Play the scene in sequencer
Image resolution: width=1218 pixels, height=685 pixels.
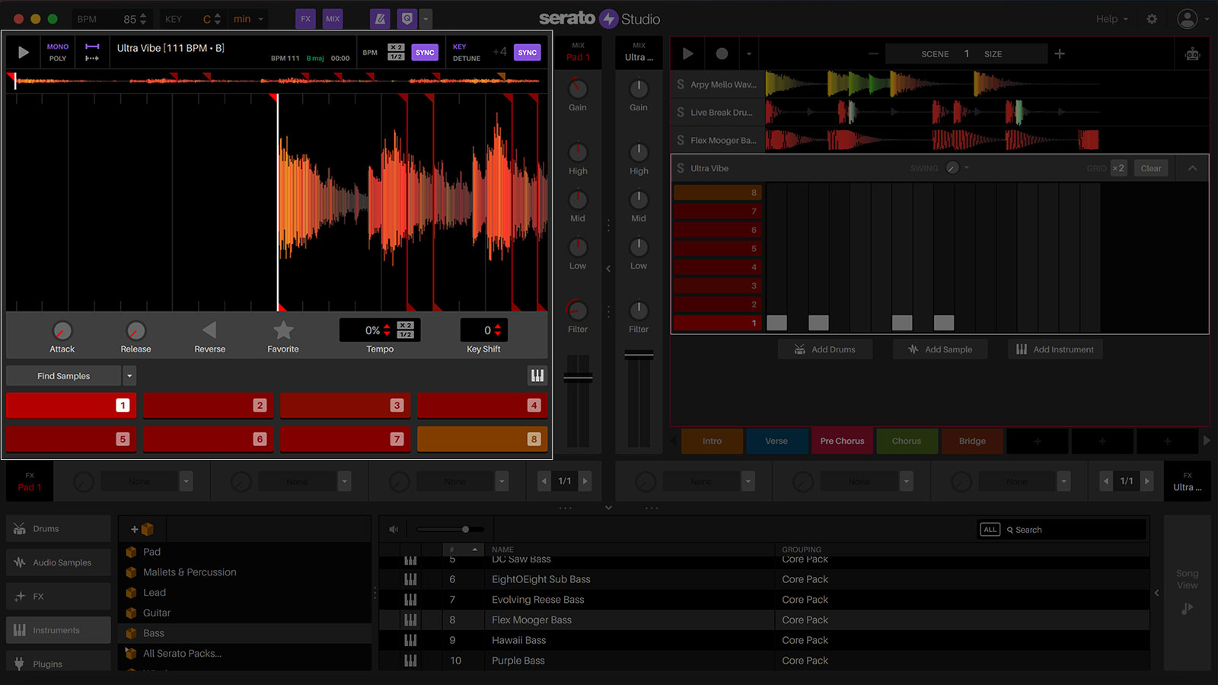pyautogui.click(x=688, y=53)
